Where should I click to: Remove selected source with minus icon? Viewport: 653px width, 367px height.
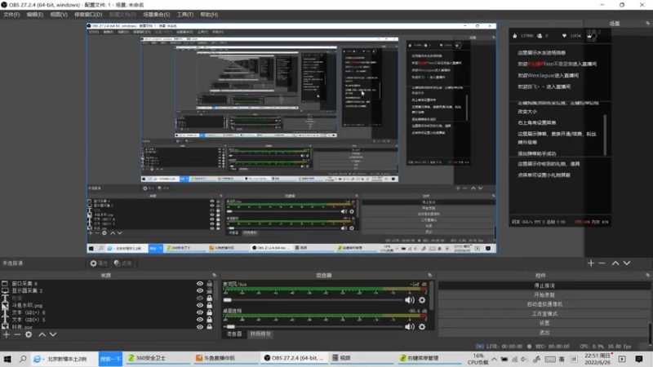pos(17,334)
